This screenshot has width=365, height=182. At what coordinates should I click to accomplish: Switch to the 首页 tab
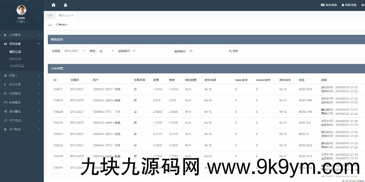click(x=50, y=15)
